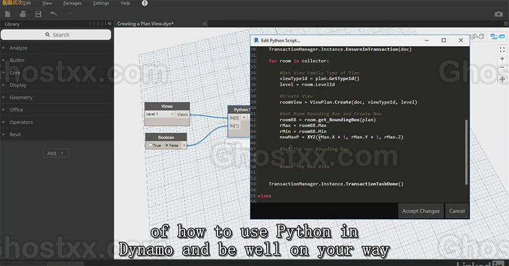Click the hamburger menu icon at right edge

506,24
